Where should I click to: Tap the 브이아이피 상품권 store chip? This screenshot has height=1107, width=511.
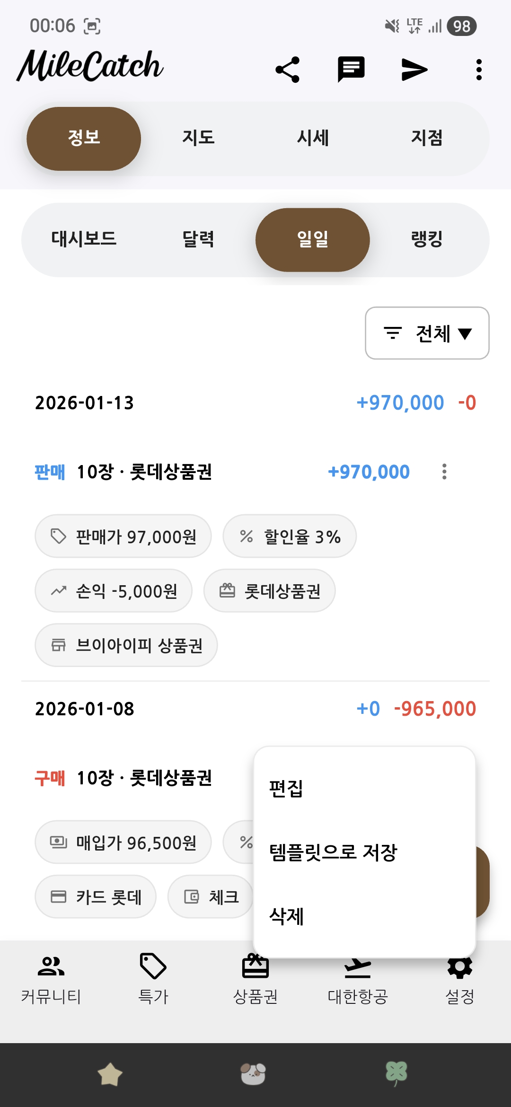pos(126,645)
